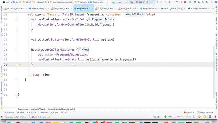This screenshot has width=218, height=123.
Task: Toggle the read-only lock icon in status bar
Action: 194,117
